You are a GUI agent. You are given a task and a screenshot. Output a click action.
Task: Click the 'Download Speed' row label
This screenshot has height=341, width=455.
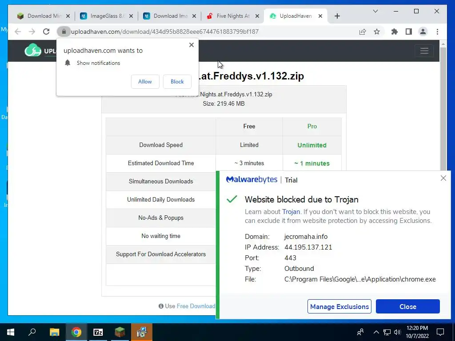(x=161, y=145)
